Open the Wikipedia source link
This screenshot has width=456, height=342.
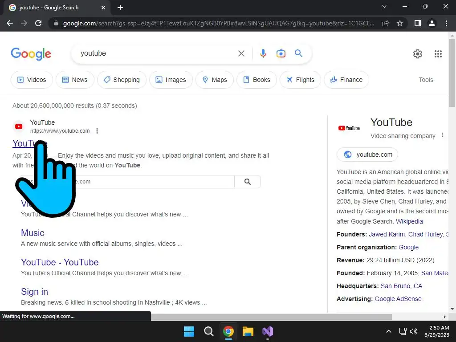point(409,221)
